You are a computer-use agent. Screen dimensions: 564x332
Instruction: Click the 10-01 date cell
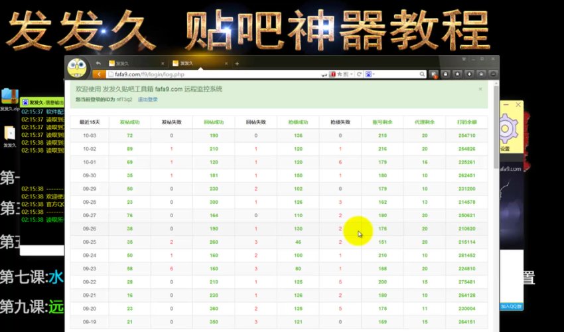90,162
